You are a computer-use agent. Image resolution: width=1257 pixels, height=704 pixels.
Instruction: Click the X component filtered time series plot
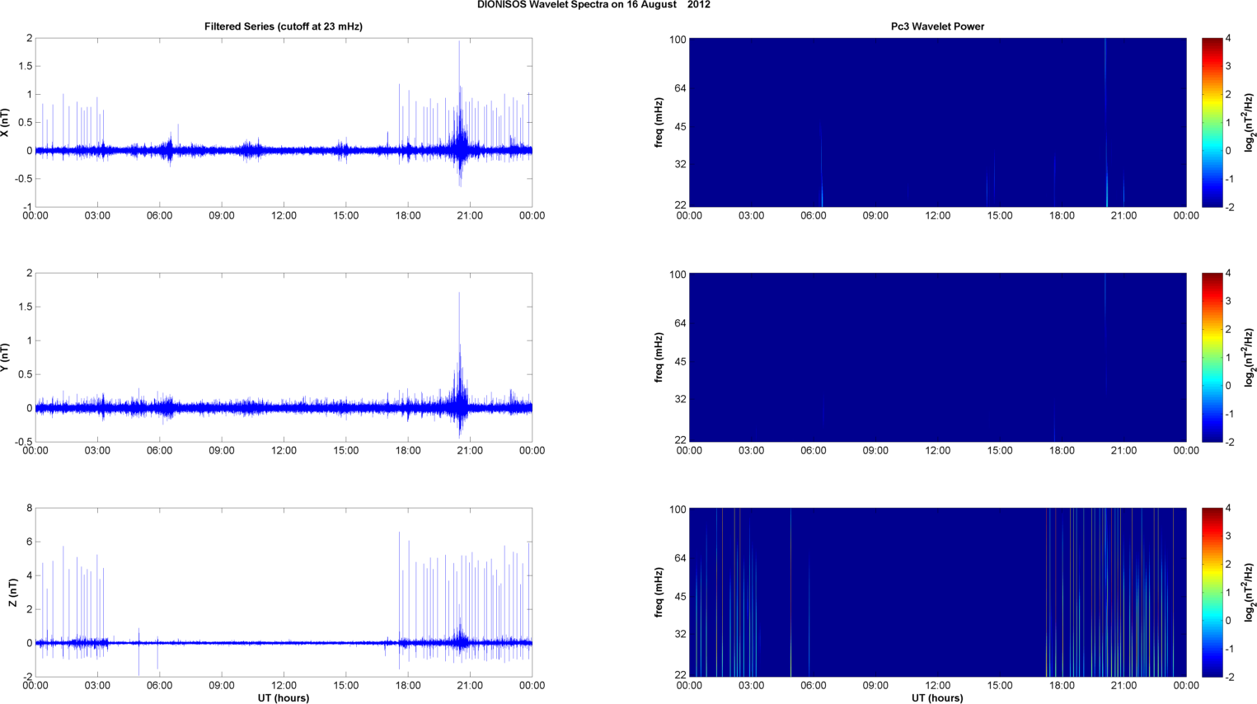pyautogui.click(x=284, y=123)
